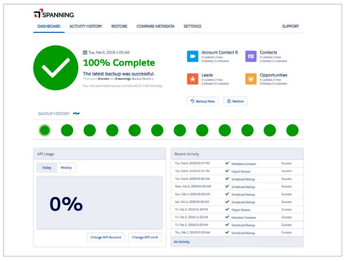Click the Restore button under objects
This screenshot has width=347, height=261.
point(235,101)
